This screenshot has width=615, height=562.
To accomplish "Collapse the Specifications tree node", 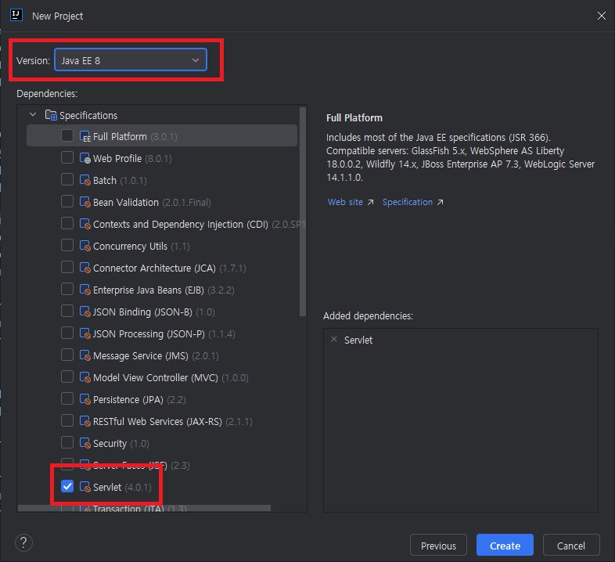I will (x=33, y=114).
